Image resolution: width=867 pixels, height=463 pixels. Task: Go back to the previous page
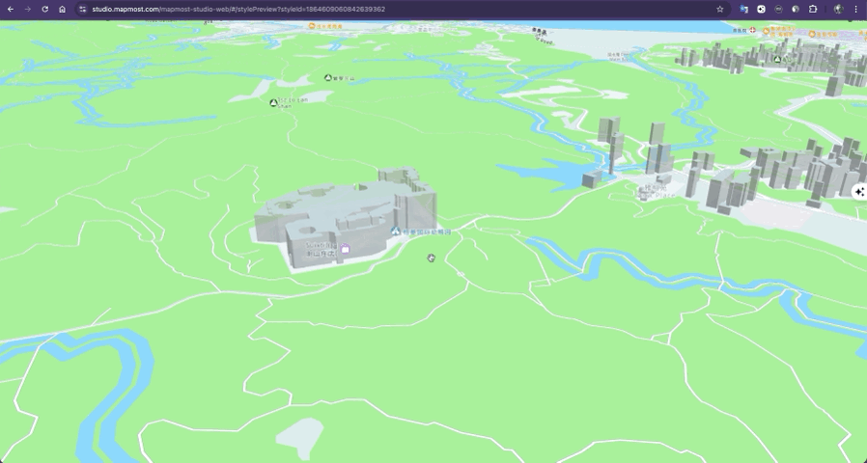pos(11,10)
